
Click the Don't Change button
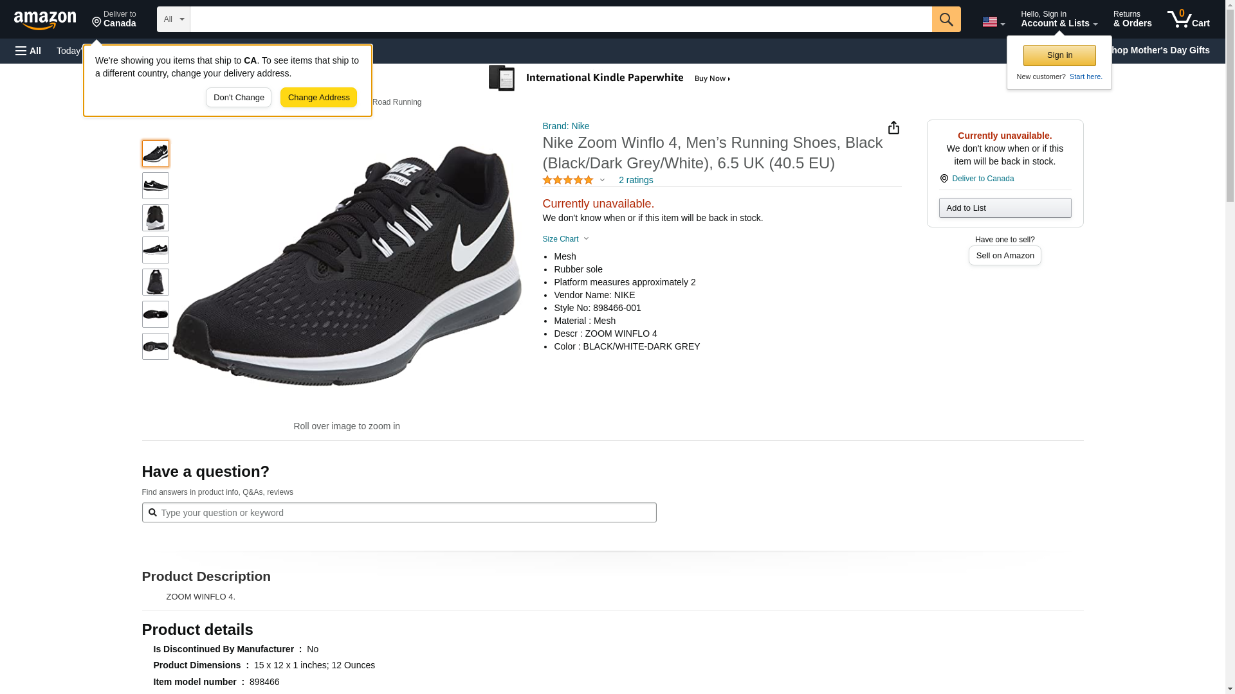pyautogui.click(x=239, y=98)
